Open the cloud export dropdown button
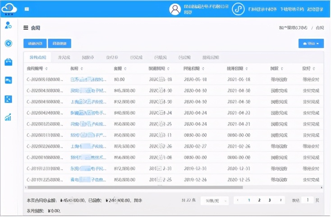The height and width of the screenshot is (217, 331). pos(311,43)
